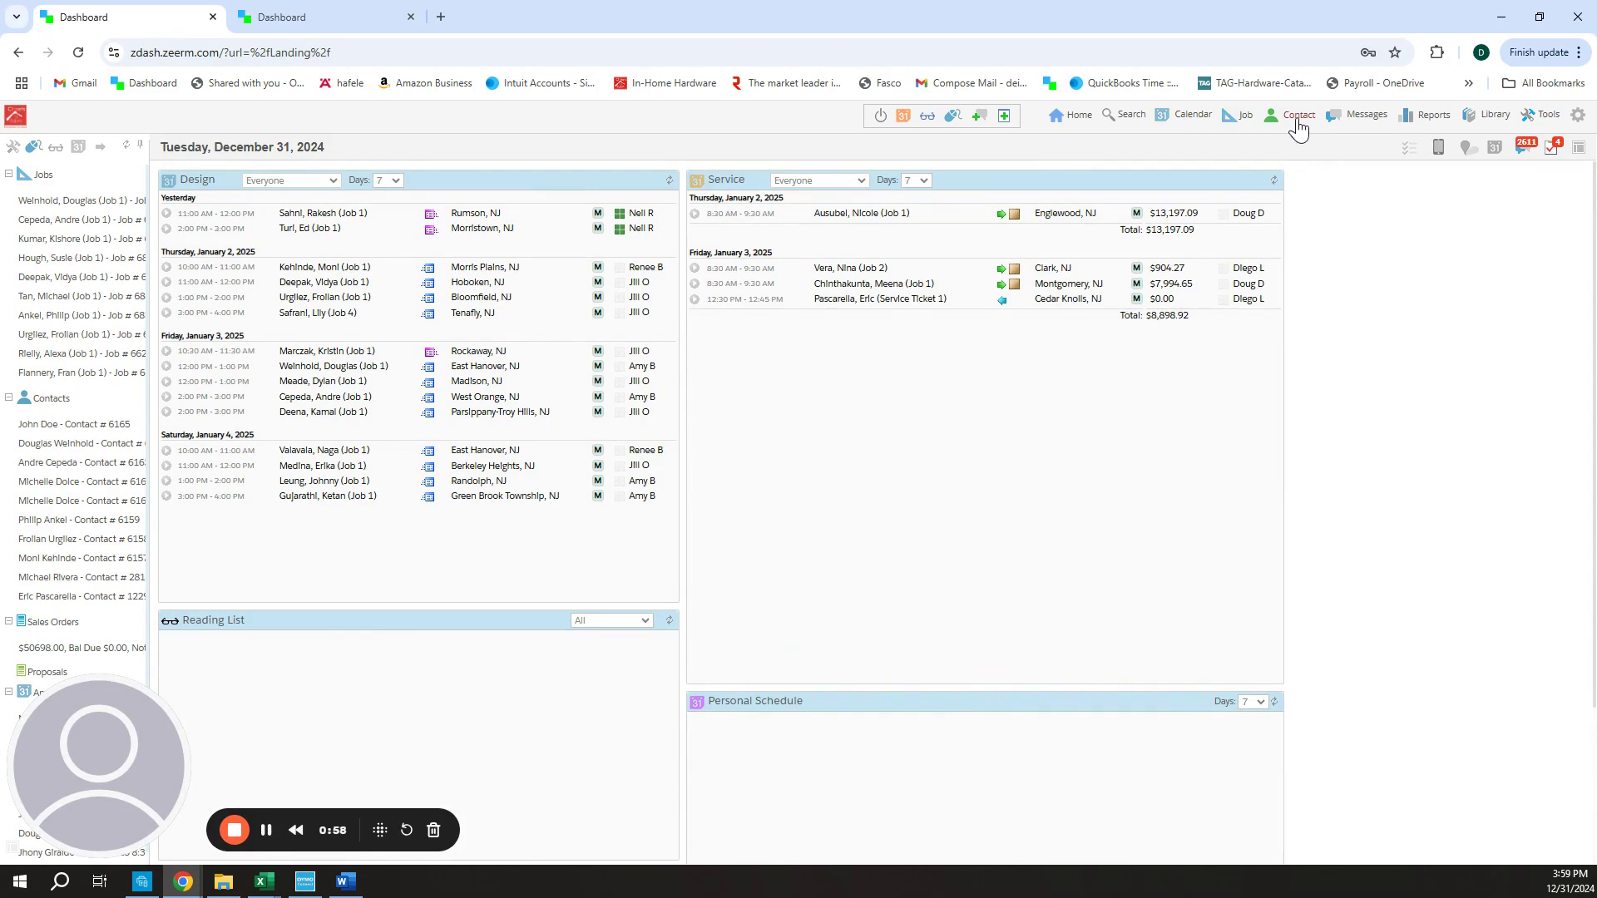Screen dimensions: 1597x898
Task: Toggle status circle for Ausubel, Nicole service
Action: click(695, 214)
